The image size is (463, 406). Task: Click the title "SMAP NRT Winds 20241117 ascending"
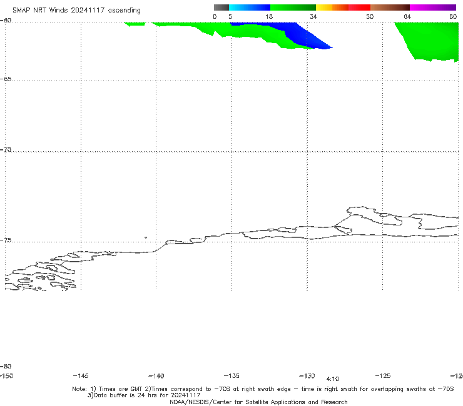pos(76,11)
